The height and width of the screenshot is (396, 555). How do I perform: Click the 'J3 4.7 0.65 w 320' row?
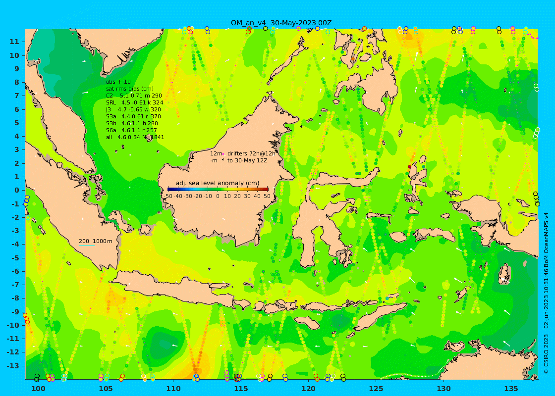pyautogui.click(x=133, y=109)
